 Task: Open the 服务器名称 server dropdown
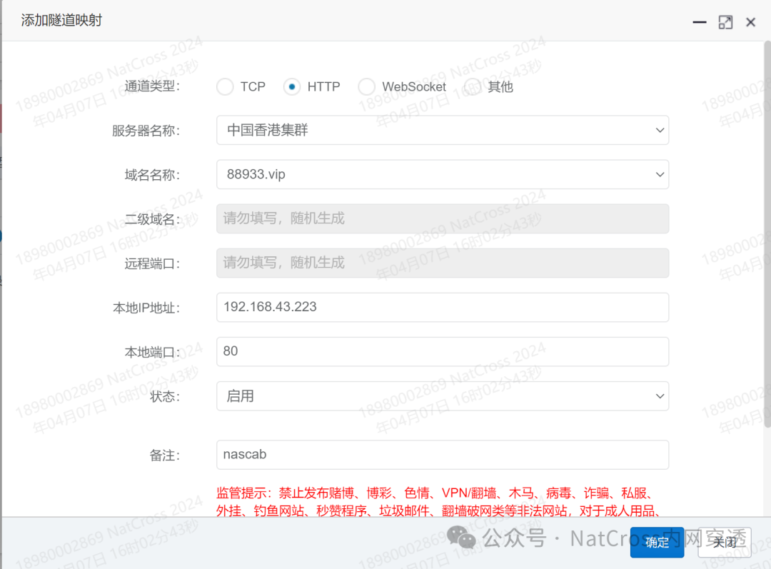443,131
